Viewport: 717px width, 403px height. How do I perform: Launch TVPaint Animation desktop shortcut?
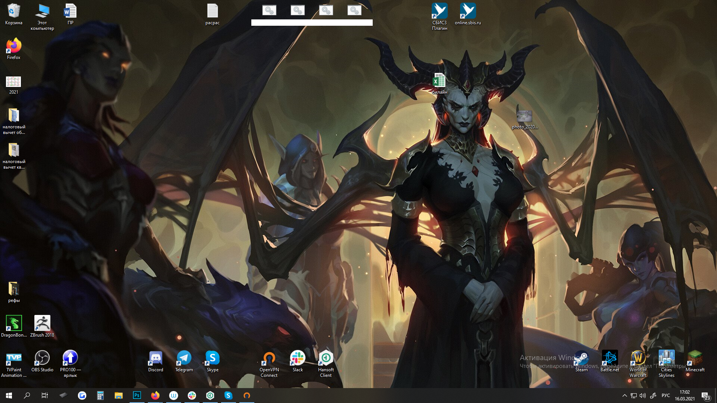pos(14,364)
